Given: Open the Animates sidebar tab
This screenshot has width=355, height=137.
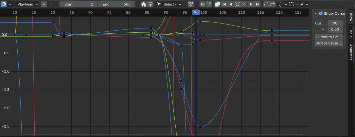Looking at the screenshot, I should [351, 52].
